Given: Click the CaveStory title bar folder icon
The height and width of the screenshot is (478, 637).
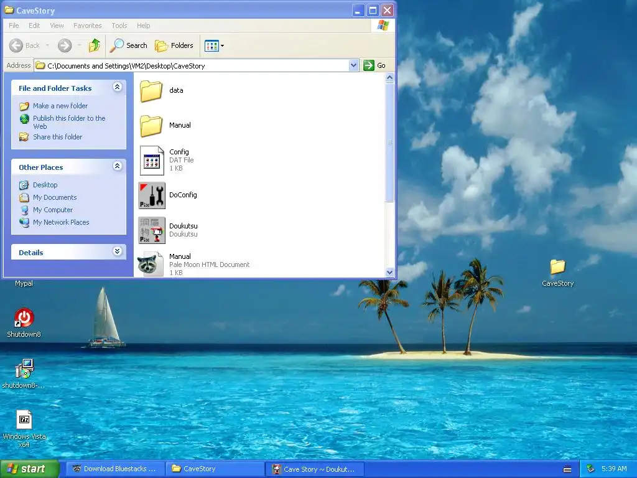Looking at the screenshot, I should (9, 10).
